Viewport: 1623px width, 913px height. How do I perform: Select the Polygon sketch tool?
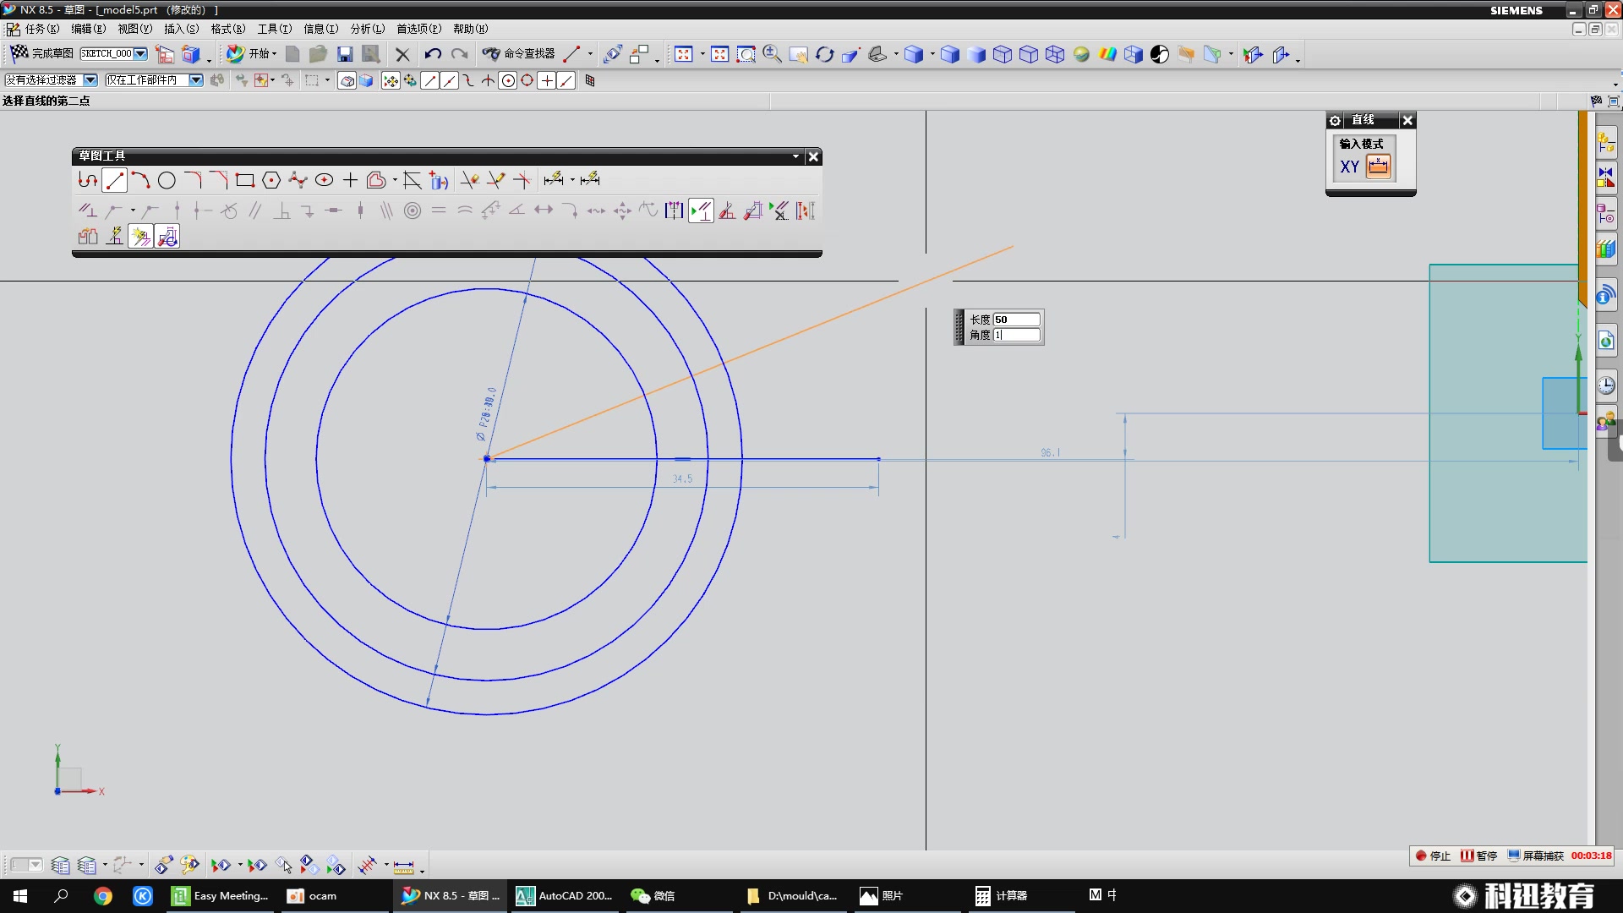click(271, 180)
